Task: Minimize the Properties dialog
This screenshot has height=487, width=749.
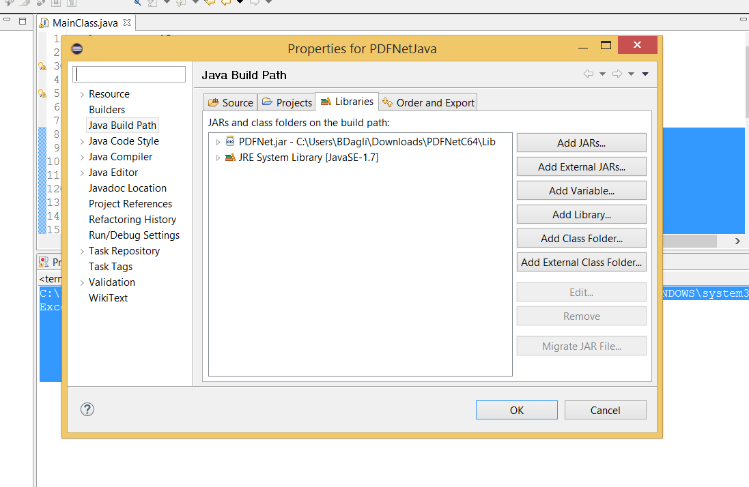Action: [x=583, y=48]
